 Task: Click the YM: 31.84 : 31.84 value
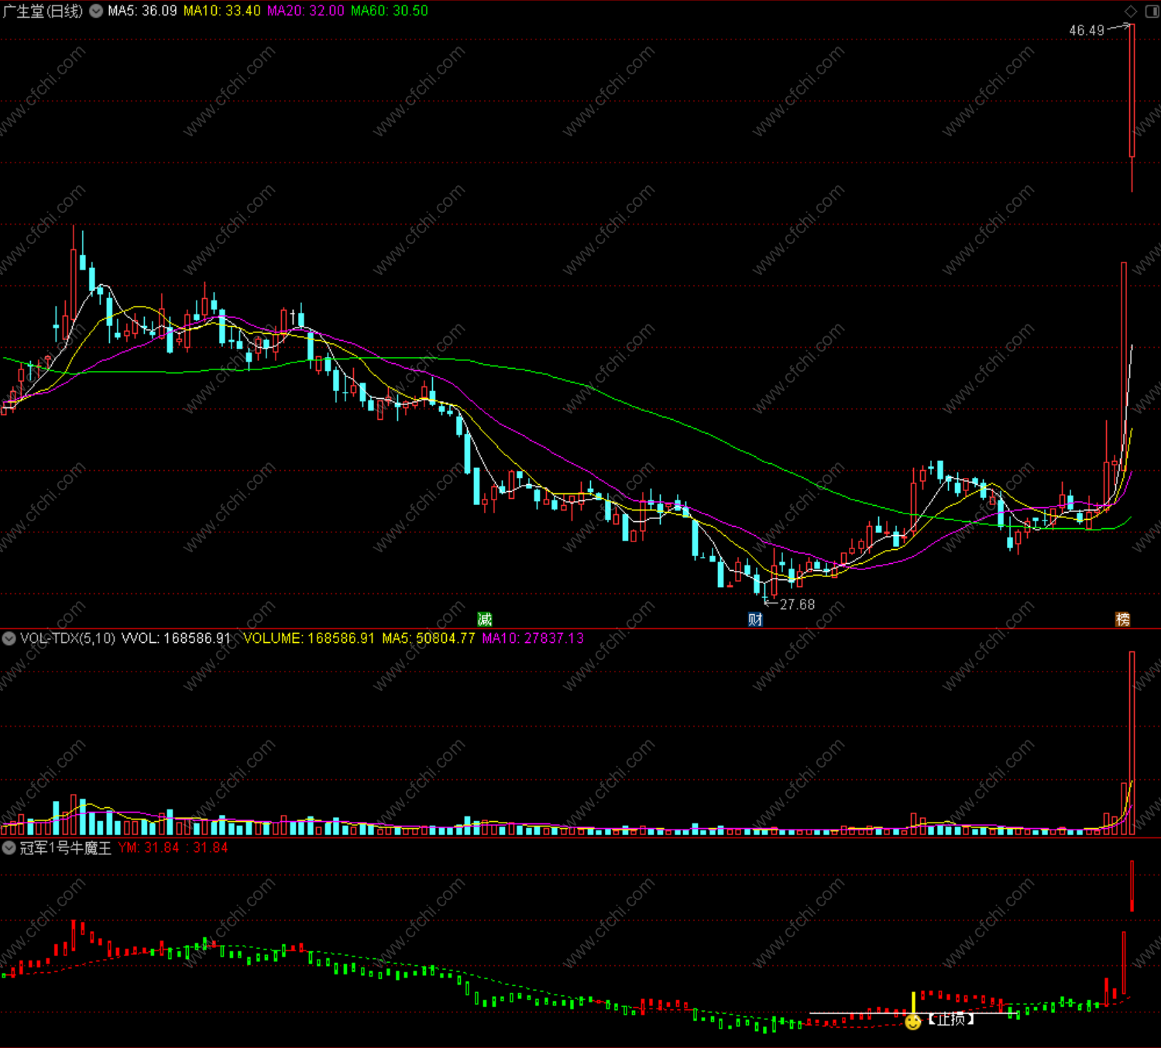click(173, 847)
